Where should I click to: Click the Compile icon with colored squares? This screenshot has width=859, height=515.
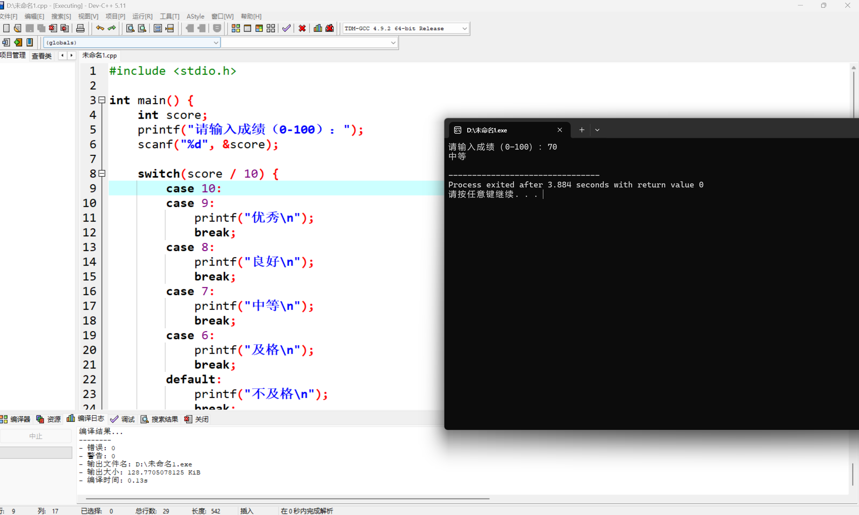tap(236, 28)
